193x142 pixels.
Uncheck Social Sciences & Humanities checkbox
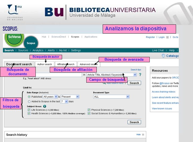pos(89,113)
